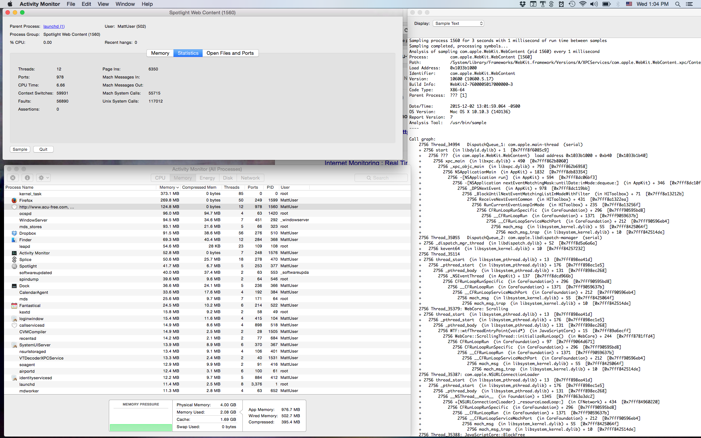Select the identityservicesd process row
Viewport: 701px width, 438px height.
pyautogui.click(x=207, y=378)
